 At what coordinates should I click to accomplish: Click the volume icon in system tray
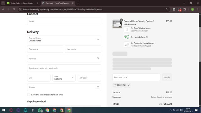[x=177, y=110]
